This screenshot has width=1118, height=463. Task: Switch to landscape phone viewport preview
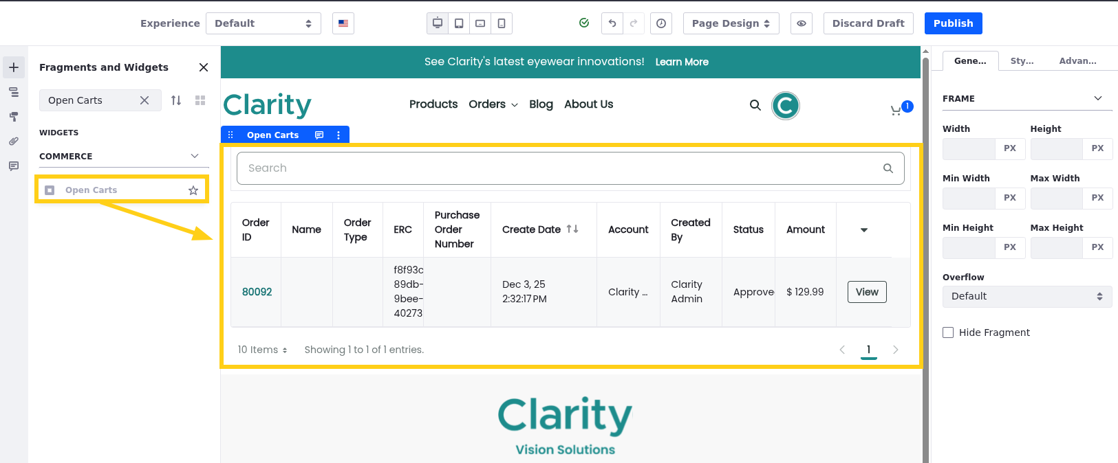click(x=480, y=23)
